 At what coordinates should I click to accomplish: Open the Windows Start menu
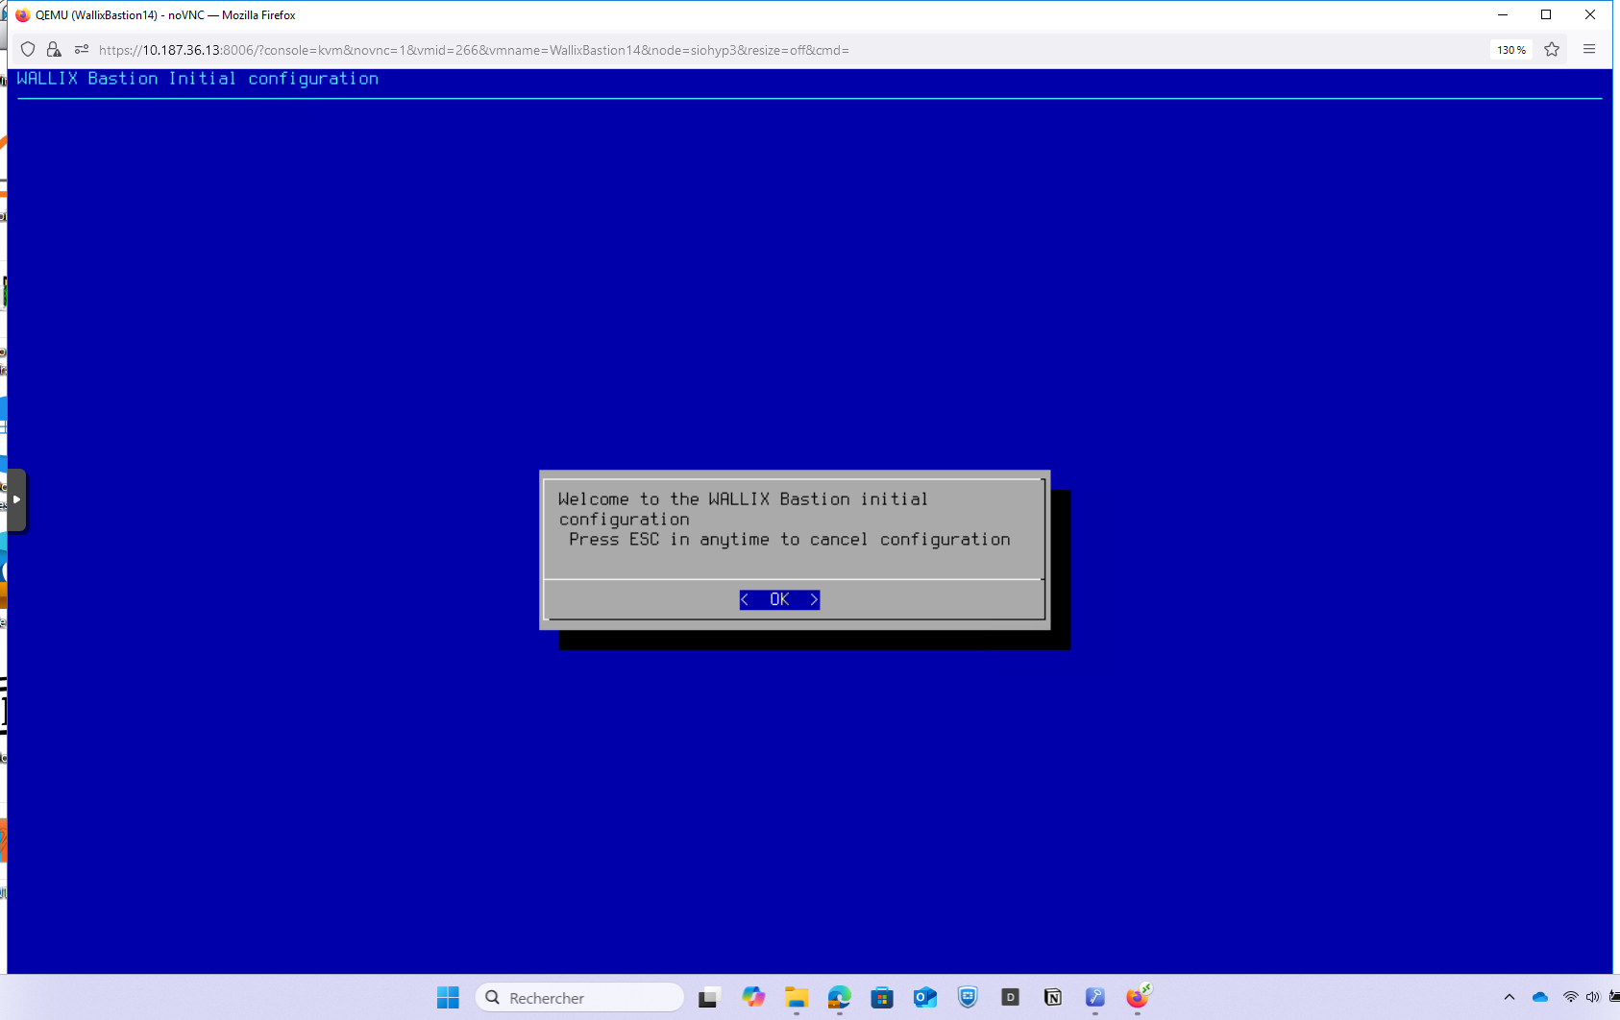pos(448,998)
